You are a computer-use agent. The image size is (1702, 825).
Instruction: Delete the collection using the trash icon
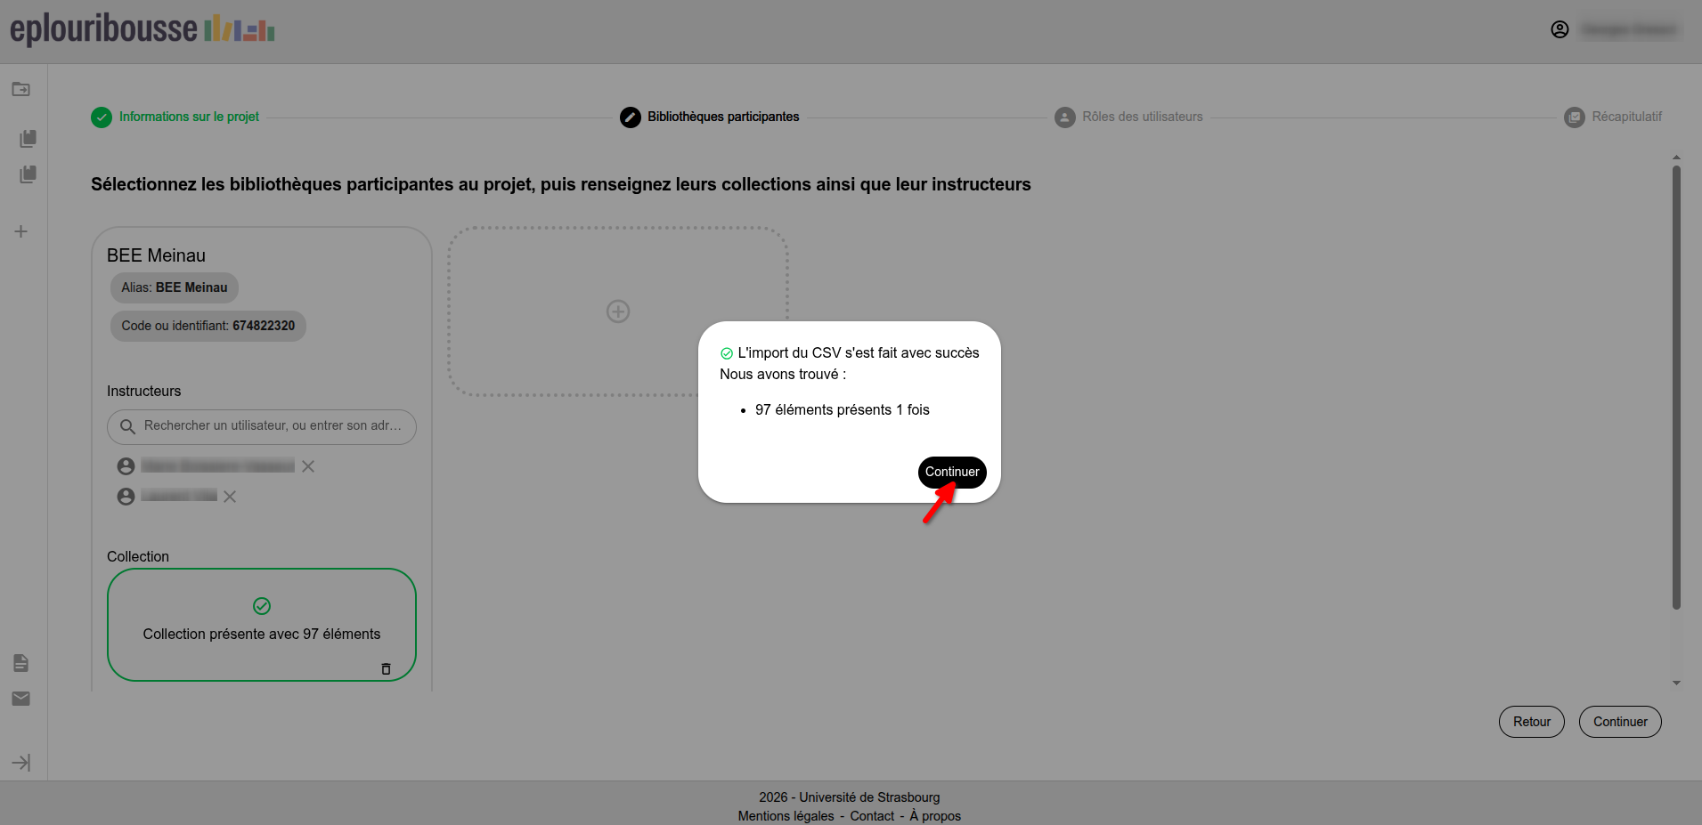pyautogui.click(x=386, y=668)
